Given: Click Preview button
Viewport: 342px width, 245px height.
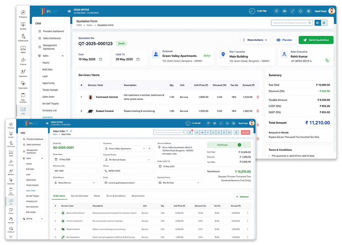Looking at the screenshot, I should click(x=284, y=40).
